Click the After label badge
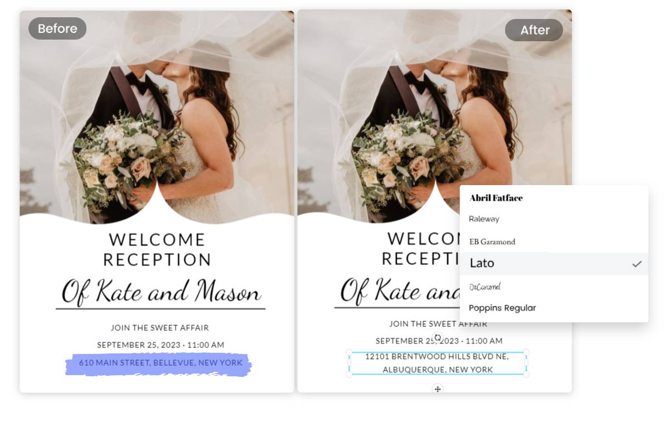Image resolution: width=669 pixels, height=446 pixels. pos(534,30)
